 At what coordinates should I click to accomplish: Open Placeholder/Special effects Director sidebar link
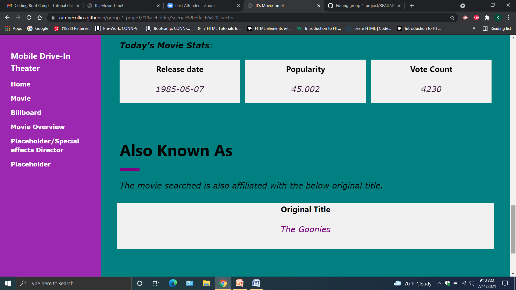(x=45, y=146)
